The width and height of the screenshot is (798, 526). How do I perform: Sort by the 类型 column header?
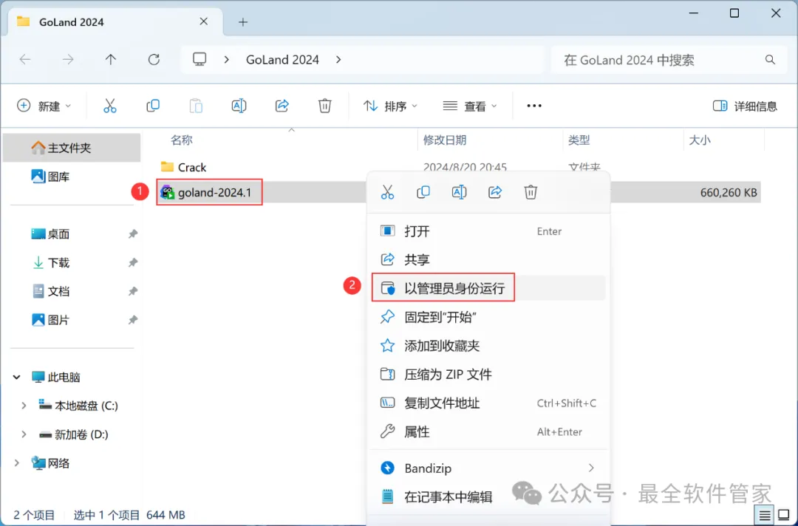(579, 140)
